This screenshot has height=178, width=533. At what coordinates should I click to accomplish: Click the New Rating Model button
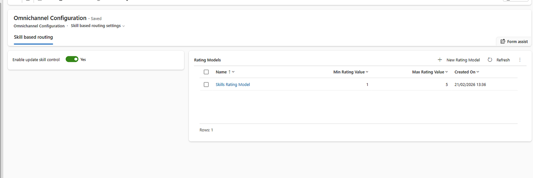[459, 60]
